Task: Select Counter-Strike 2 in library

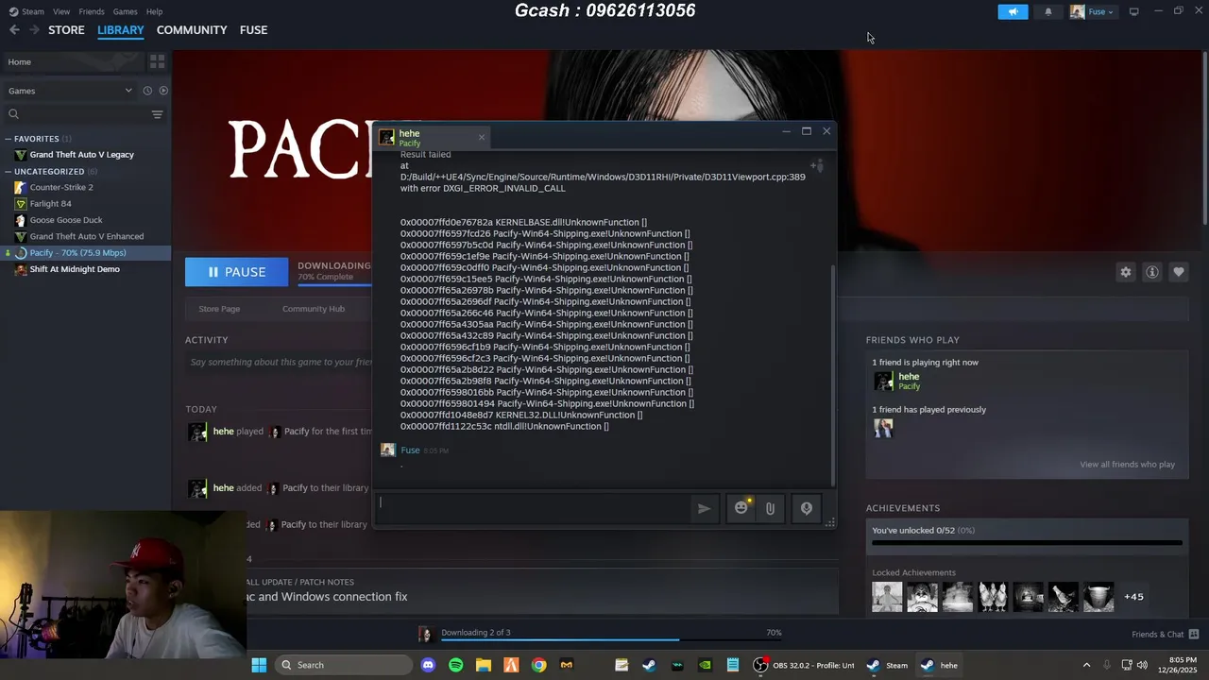Action: pyautogui.click(x=85, y=187)
